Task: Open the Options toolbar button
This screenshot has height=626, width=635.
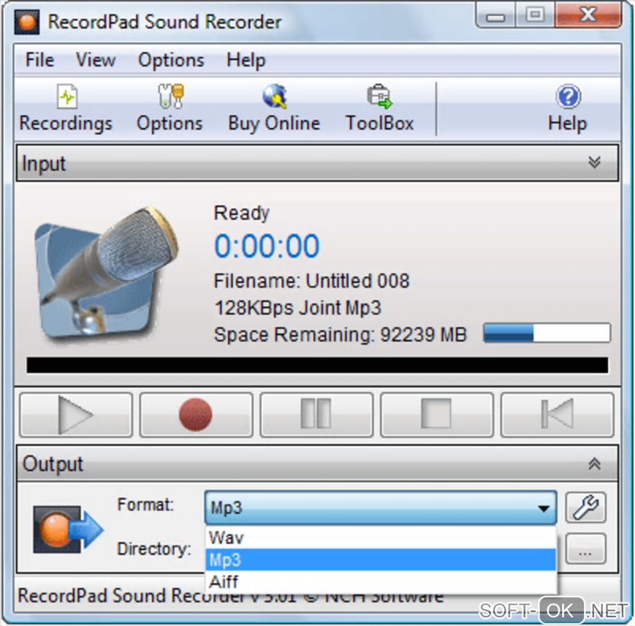Action: [170, 108]
